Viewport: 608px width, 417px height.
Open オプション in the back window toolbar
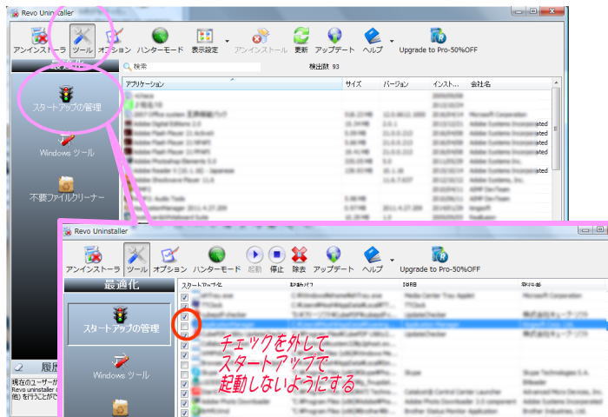pyautogui.click(x=115, y=41)
